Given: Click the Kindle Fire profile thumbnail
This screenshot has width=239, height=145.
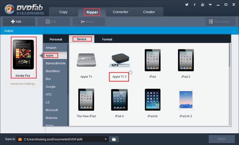Looking at the screenshot, I should click(x=24, y=55).
